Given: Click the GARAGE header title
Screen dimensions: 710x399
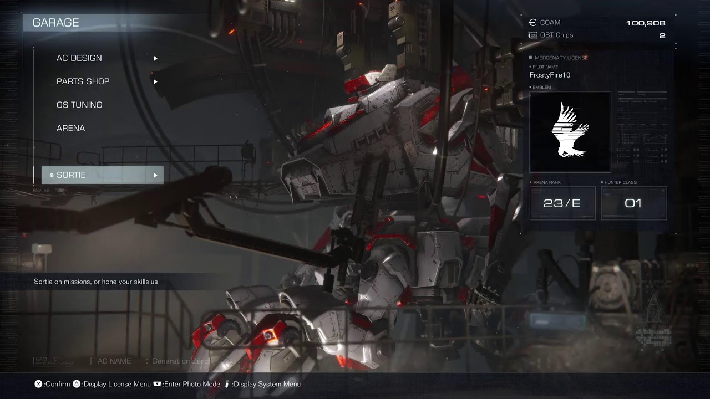Looking at the screenshot, I should [x=55, y=23].
